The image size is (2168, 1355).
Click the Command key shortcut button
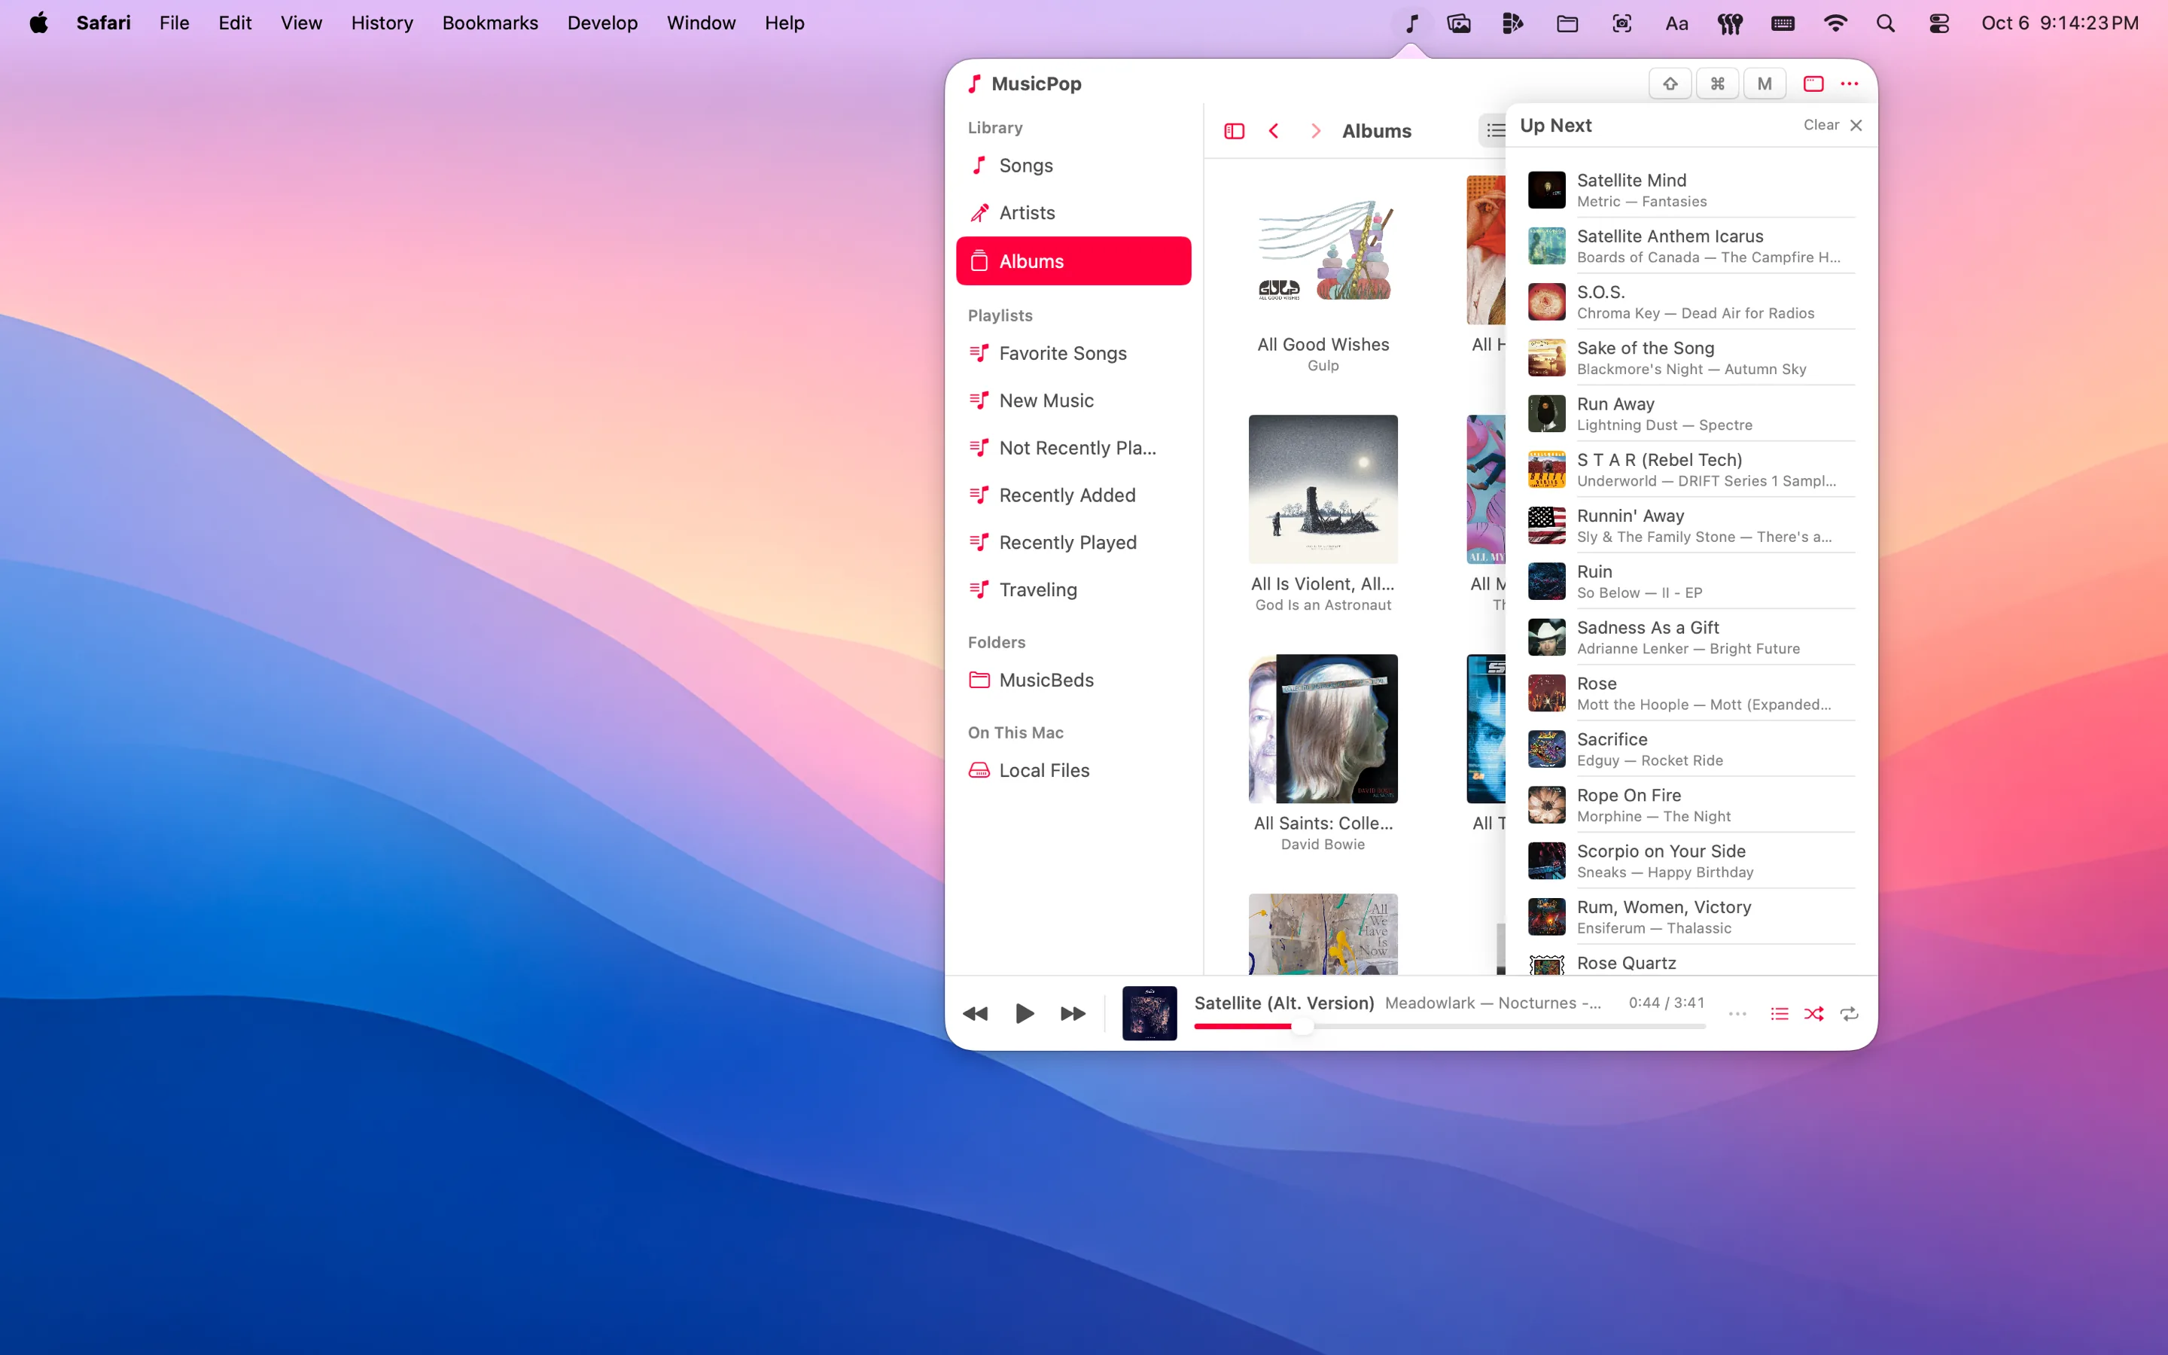coord(1717,84)
